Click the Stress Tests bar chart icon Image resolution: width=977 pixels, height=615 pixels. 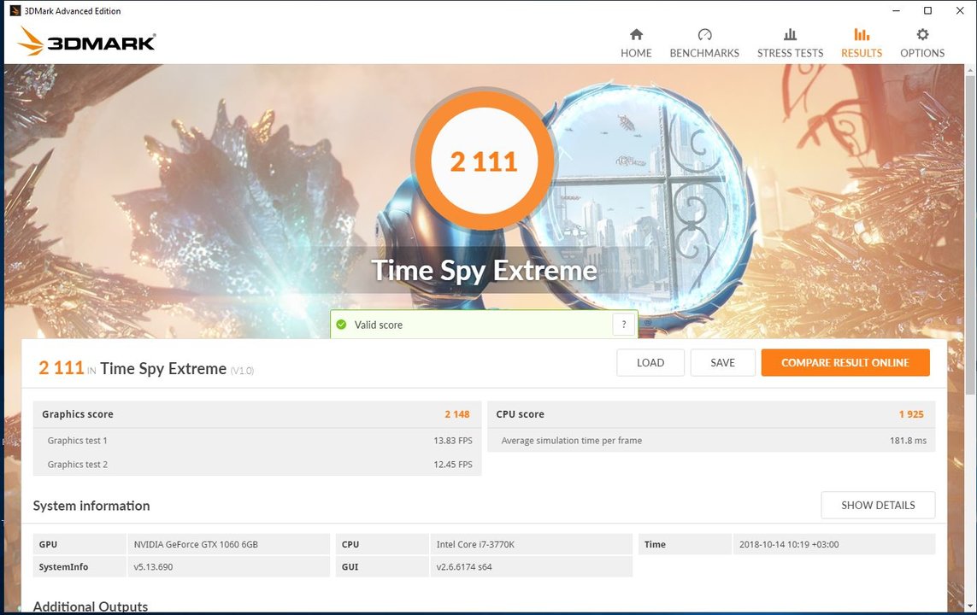point(790,34)
